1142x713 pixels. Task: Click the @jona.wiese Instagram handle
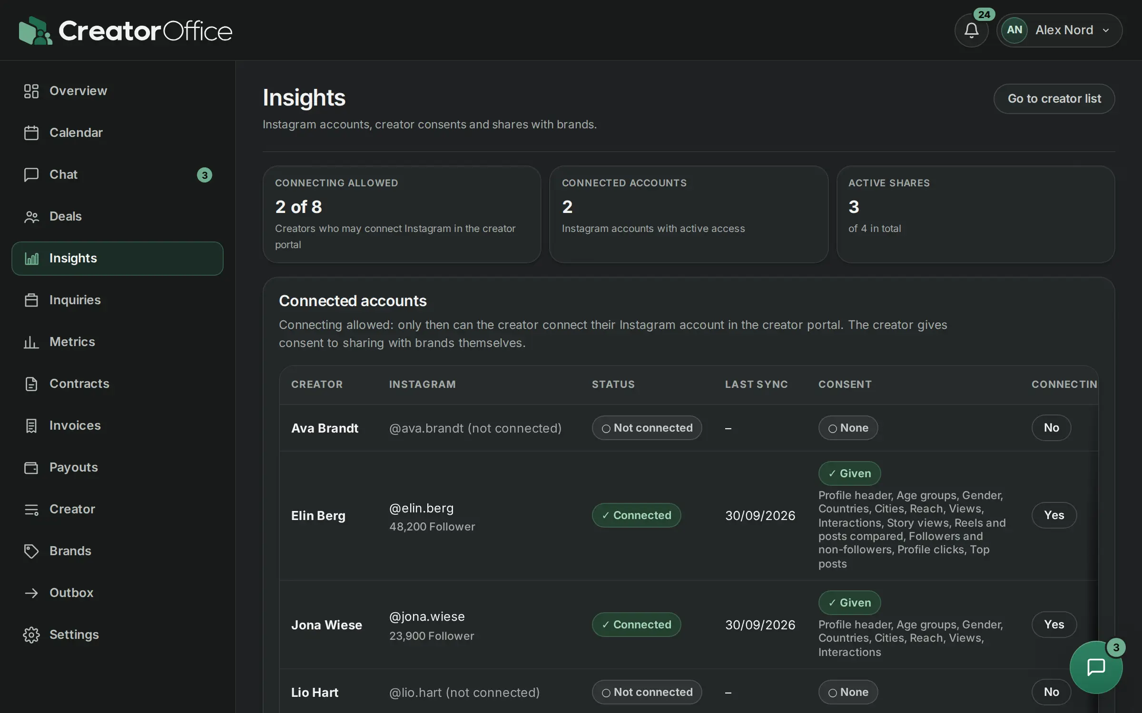(427, 617)
